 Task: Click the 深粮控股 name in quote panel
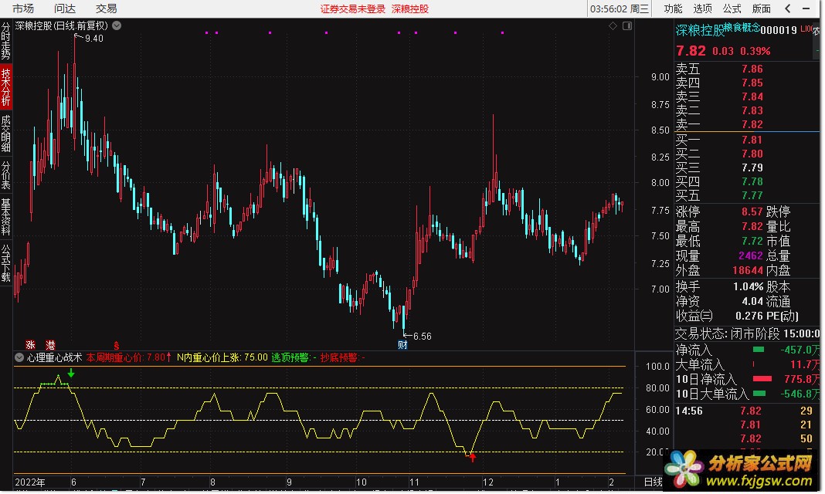pyautogui.click(x=700, y=30)
